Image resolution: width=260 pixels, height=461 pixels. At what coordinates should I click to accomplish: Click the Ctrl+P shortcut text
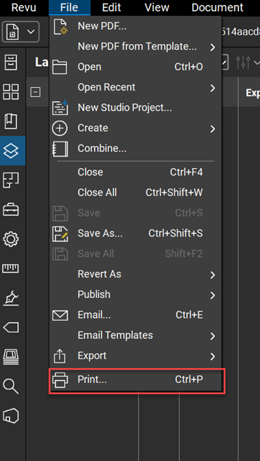tap(189, 380)
